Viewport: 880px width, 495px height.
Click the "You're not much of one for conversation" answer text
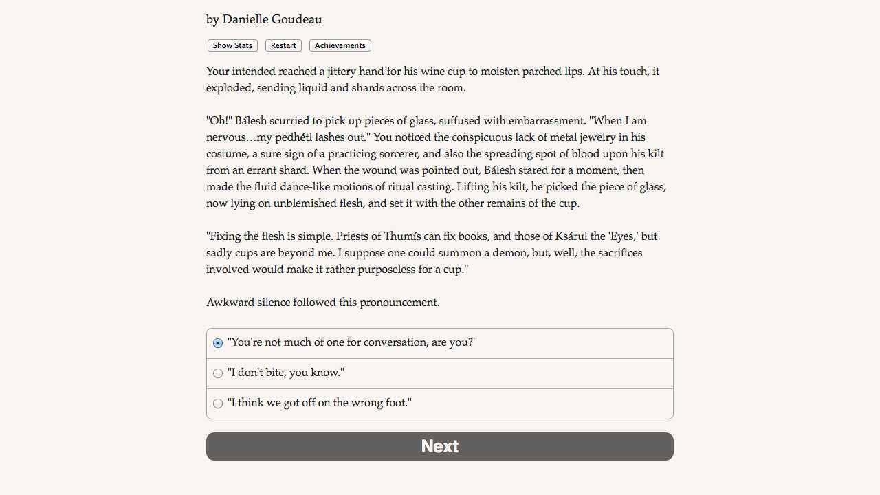[x=352, y=342]
